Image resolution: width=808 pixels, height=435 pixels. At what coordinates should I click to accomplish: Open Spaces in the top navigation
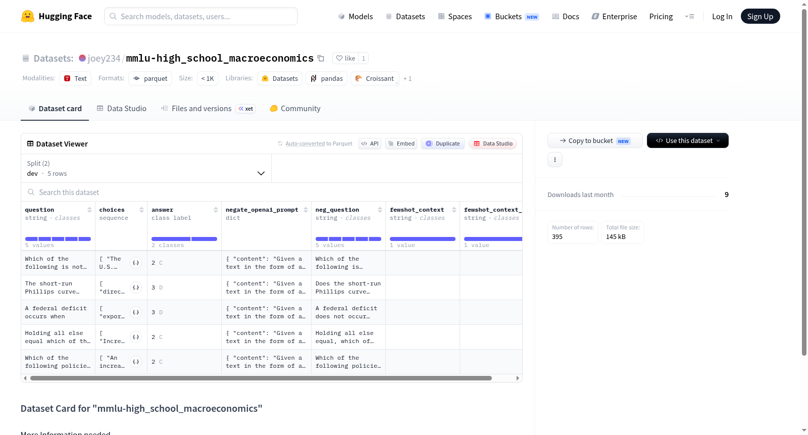coord(454,16)
